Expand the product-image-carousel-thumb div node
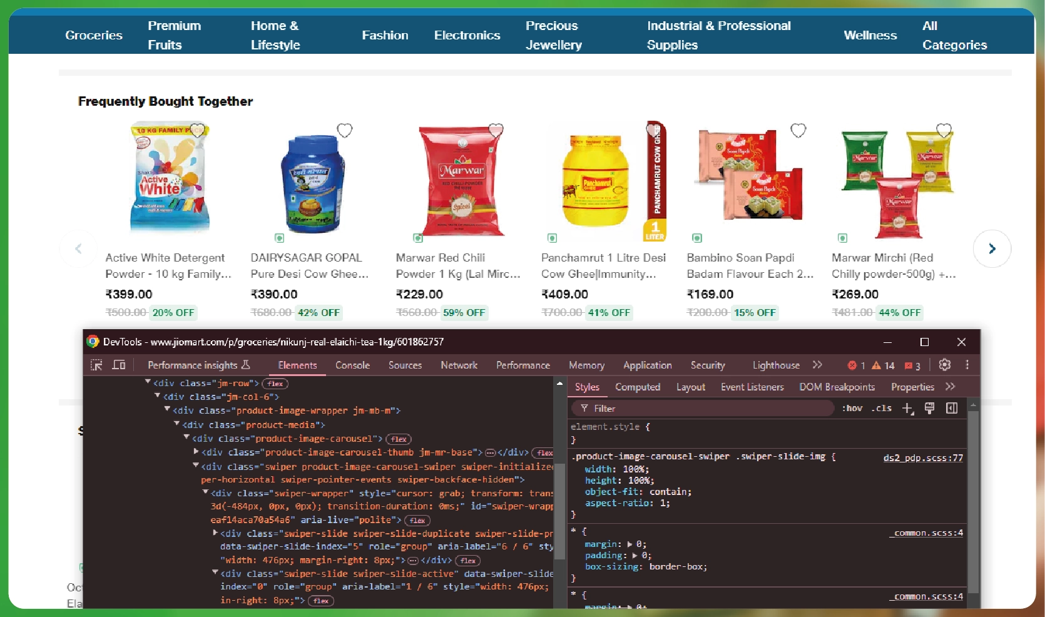The width and height of the screenshot is (1045, 617). (196, 451)
